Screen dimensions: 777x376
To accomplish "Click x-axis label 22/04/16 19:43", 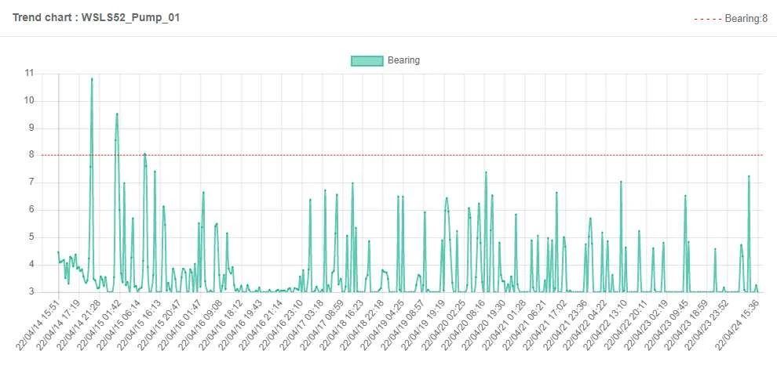I will click(241, 324).
